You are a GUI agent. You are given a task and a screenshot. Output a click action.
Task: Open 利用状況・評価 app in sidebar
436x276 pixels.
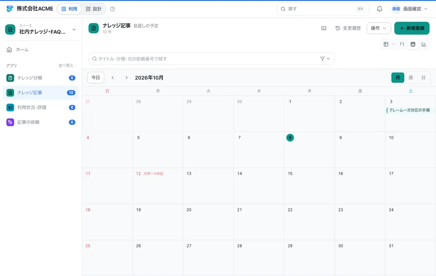(41, 107)
